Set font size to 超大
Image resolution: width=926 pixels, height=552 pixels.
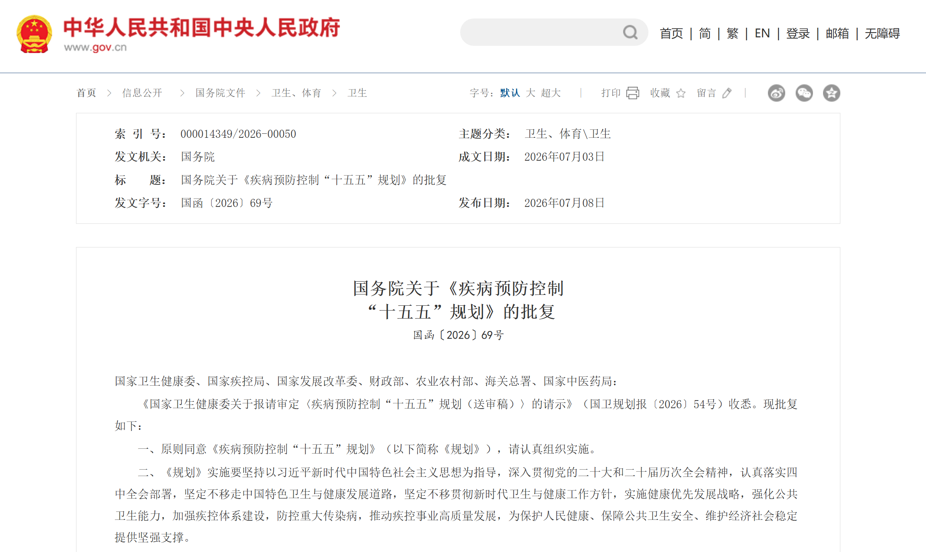[x=551, y=93]
